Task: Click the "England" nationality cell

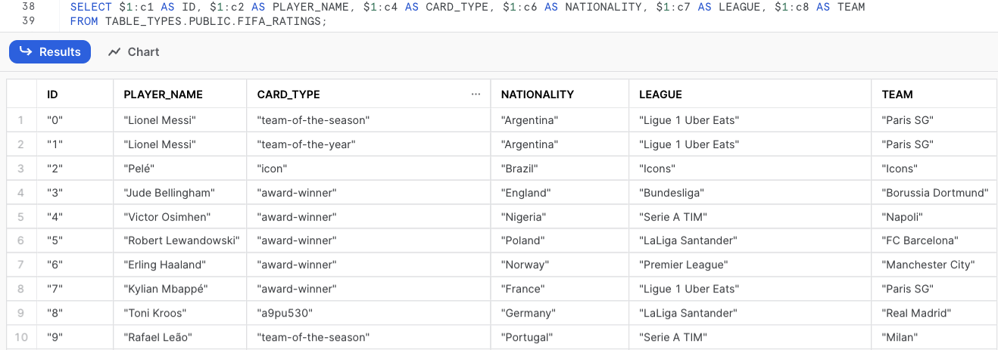Action: point(560,192)
